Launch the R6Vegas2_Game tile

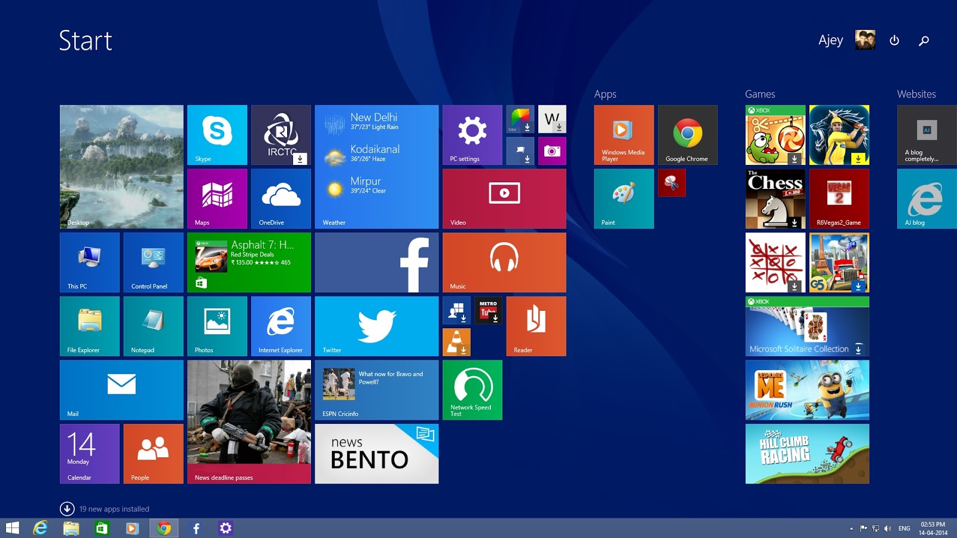click(x=839, y=198)
